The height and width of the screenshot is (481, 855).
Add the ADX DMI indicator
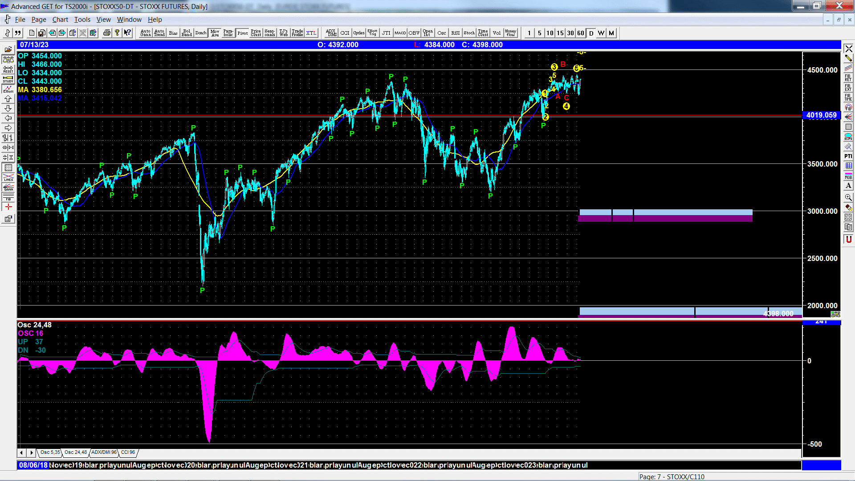click(x=331, y=33)
